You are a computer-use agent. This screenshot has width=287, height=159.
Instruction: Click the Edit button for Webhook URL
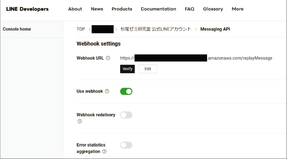point(148,69)
